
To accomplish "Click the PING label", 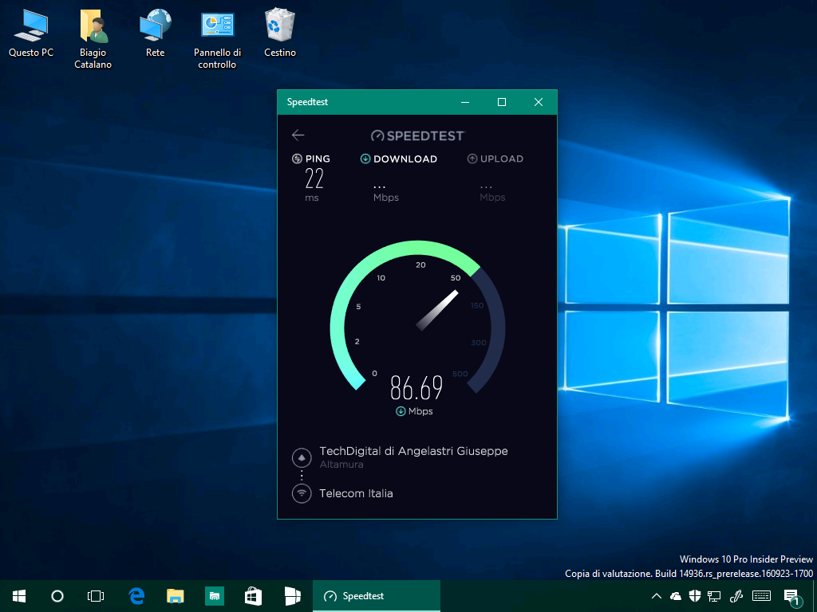I will (x=318, y=159).
